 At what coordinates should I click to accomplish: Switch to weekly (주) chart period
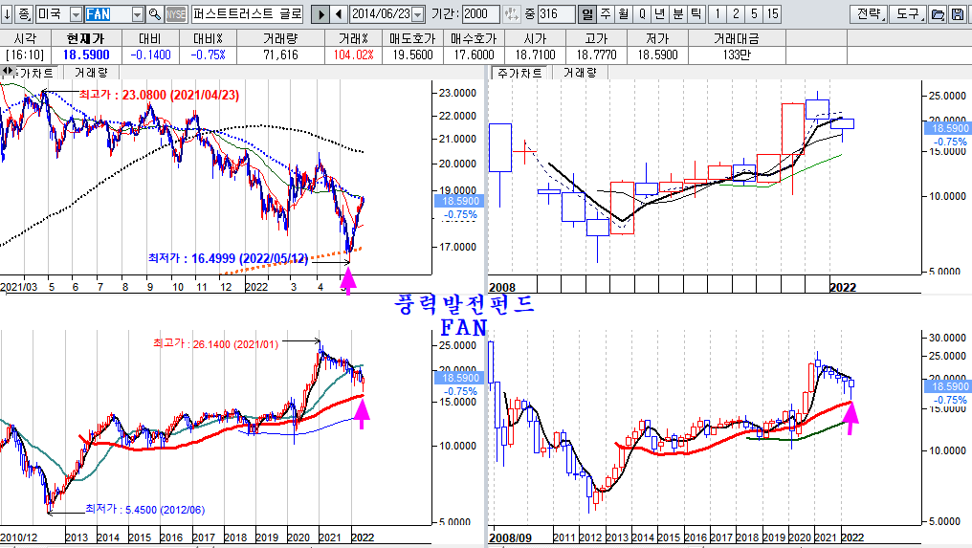click(x=605, y=14)
